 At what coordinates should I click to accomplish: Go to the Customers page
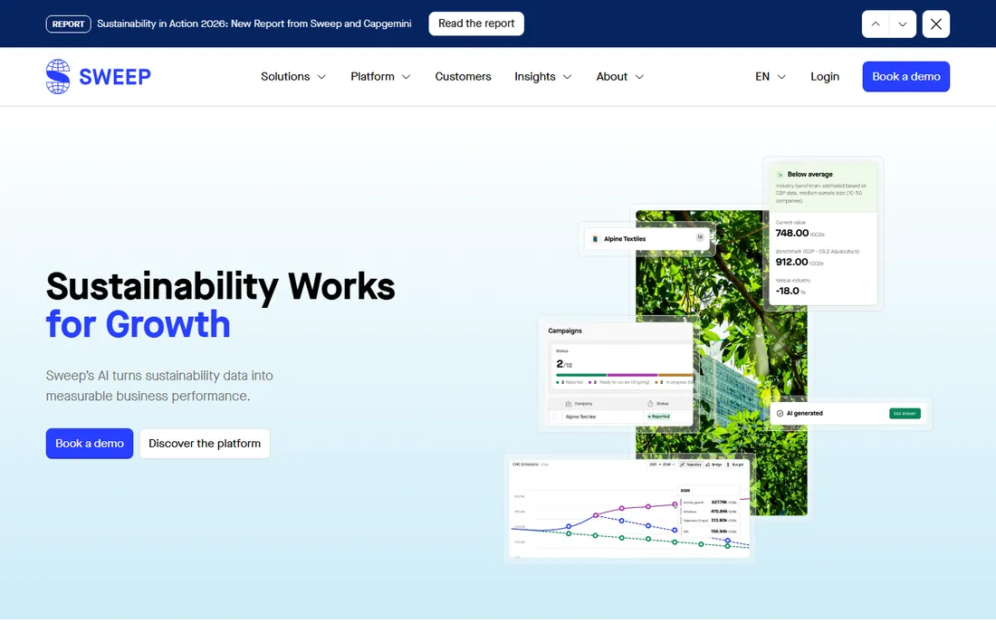[463, 77]
